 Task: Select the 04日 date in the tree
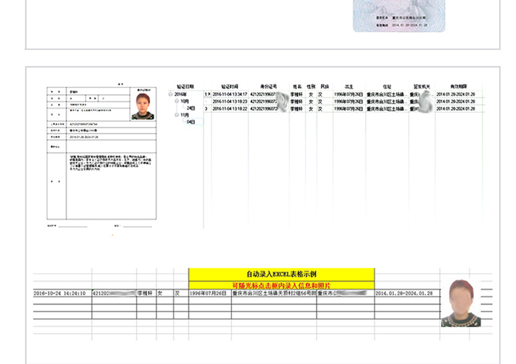[x=191, y=122]
